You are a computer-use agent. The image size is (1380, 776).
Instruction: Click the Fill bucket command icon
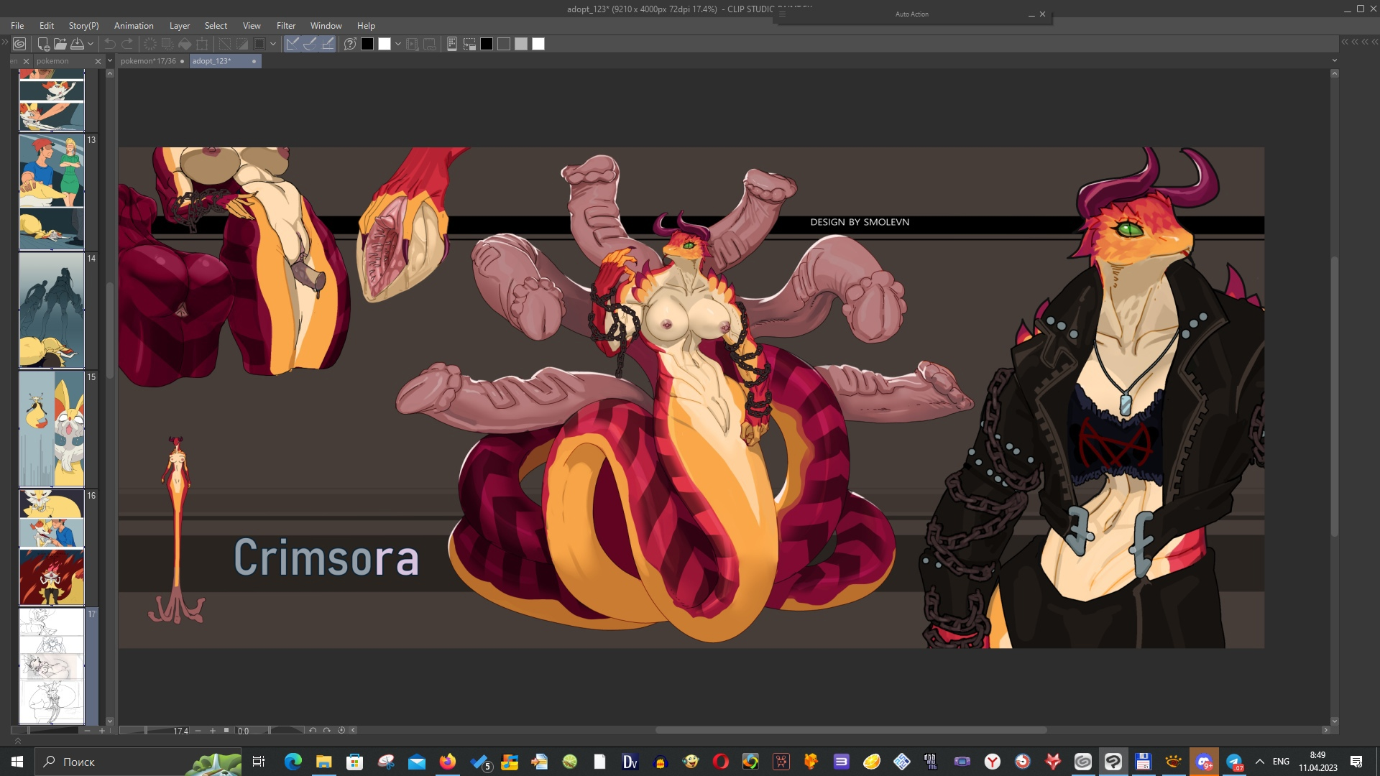click(185, 44)
